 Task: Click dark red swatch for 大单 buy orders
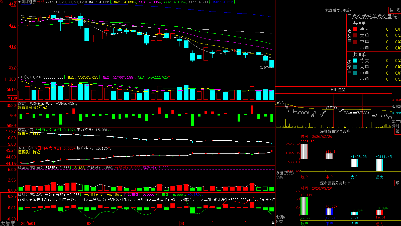point(355,35)
